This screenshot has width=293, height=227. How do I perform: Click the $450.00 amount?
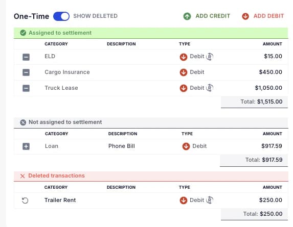tap(271, 72)
